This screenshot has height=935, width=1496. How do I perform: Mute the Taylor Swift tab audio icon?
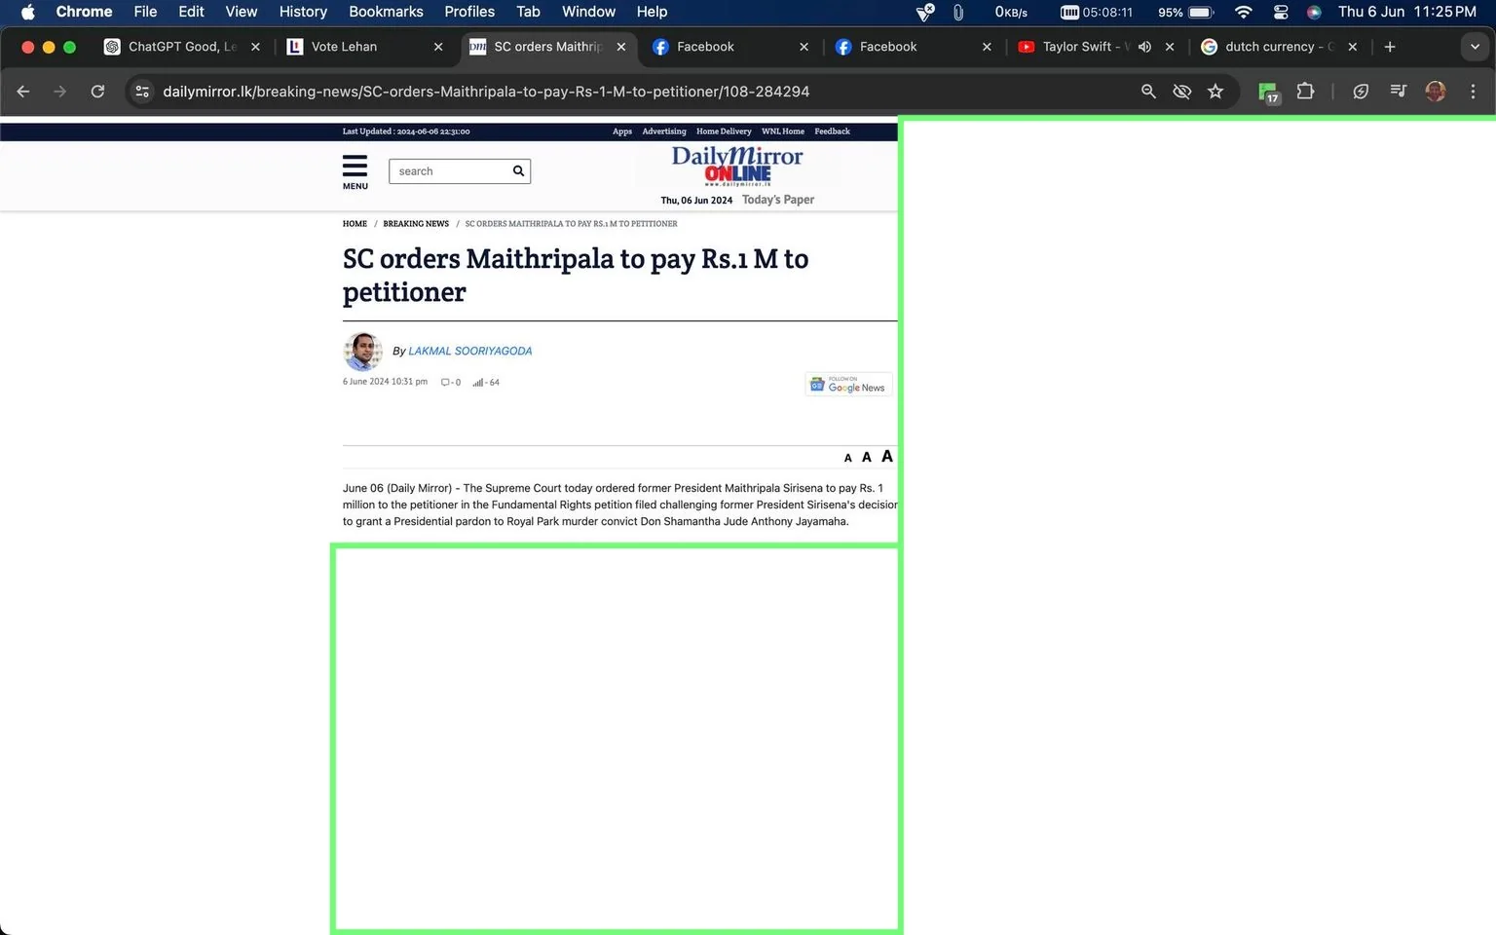(1145, 47)
